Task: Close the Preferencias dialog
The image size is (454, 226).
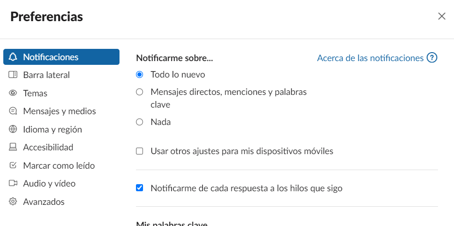Action: pos(442,16)
